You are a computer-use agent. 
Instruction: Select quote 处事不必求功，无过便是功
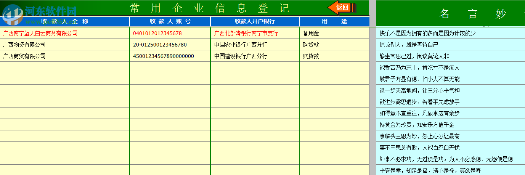[x=451, y=159]
